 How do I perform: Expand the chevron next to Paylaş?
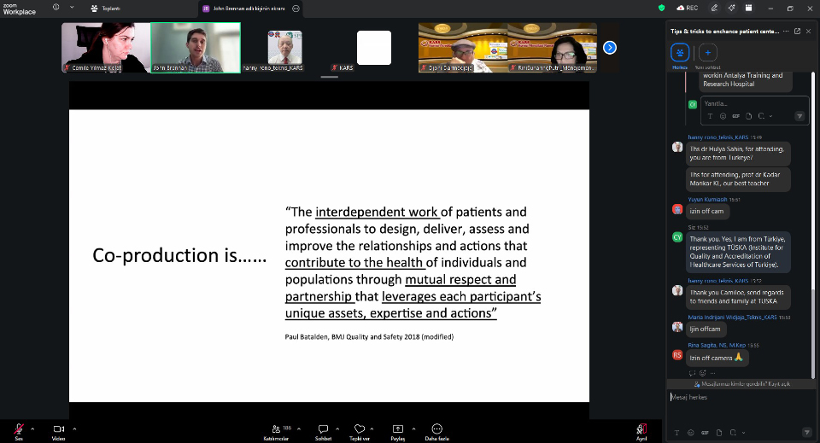(413, 428)
